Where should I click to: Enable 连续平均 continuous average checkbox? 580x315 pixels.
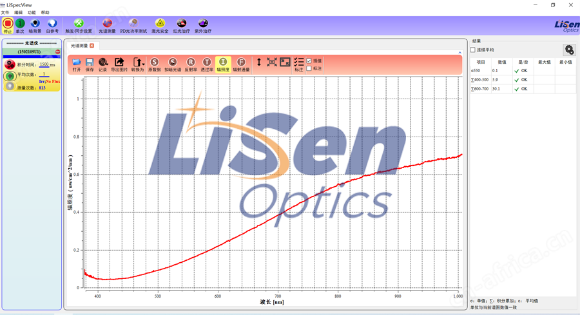point(473,50)
